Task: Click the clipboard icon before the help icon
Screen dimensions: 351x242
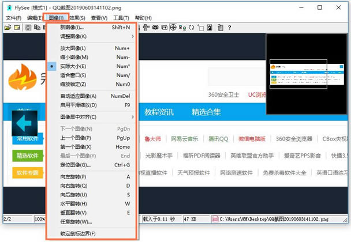Action: point(221,28)
